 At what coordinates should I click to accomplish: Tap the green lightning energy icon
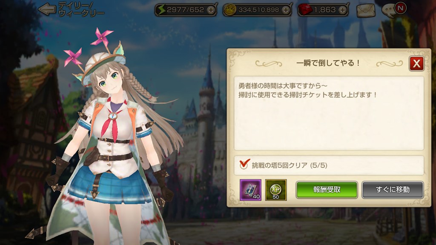click(x=161, y=10)
